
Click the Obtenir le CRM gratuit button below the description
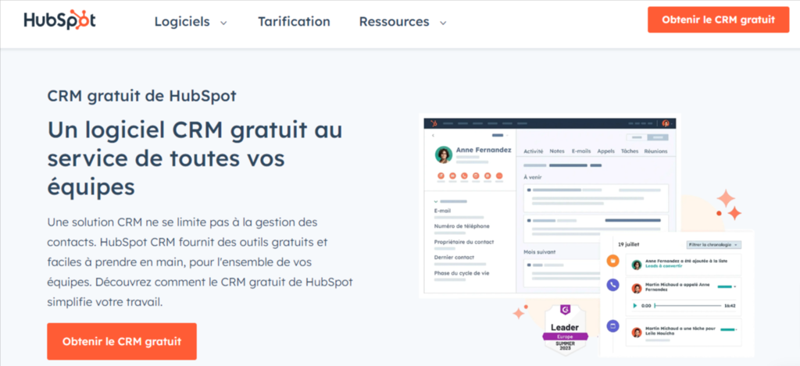point(122,342)
